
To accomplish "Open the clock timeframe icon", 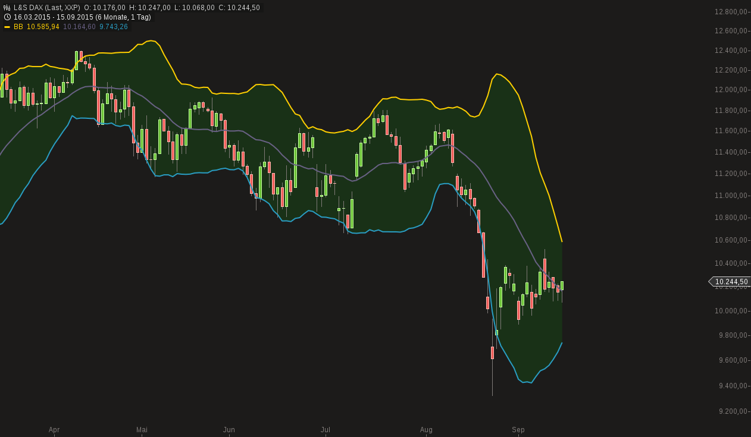I will pyautogui.click(x=7, y=17).
